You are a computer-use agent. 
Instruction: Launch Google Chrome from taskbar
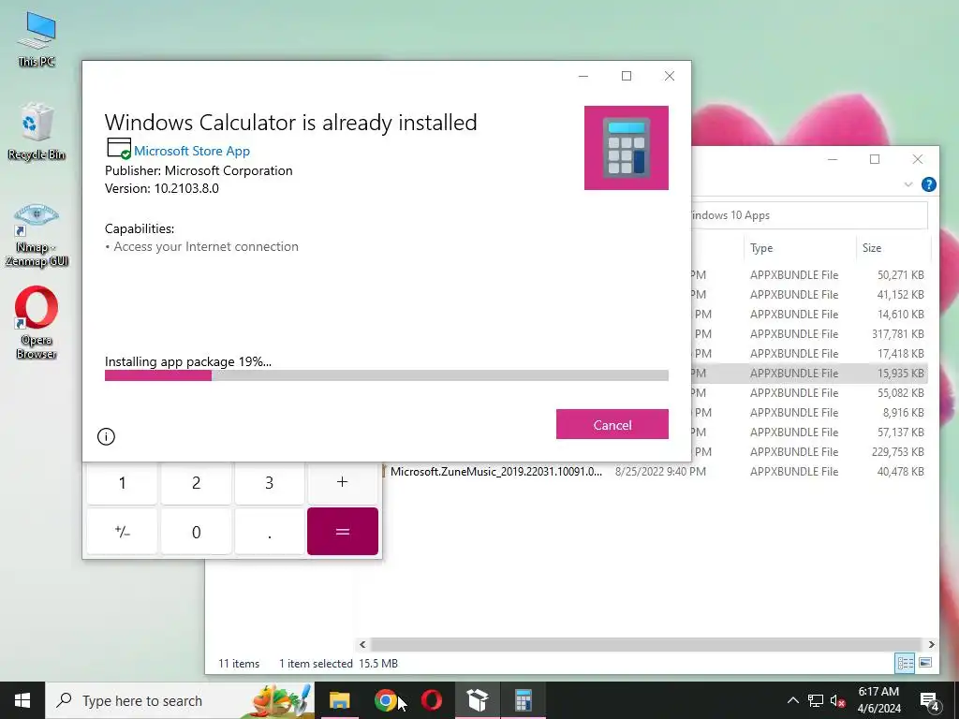(x=385, y=700)
